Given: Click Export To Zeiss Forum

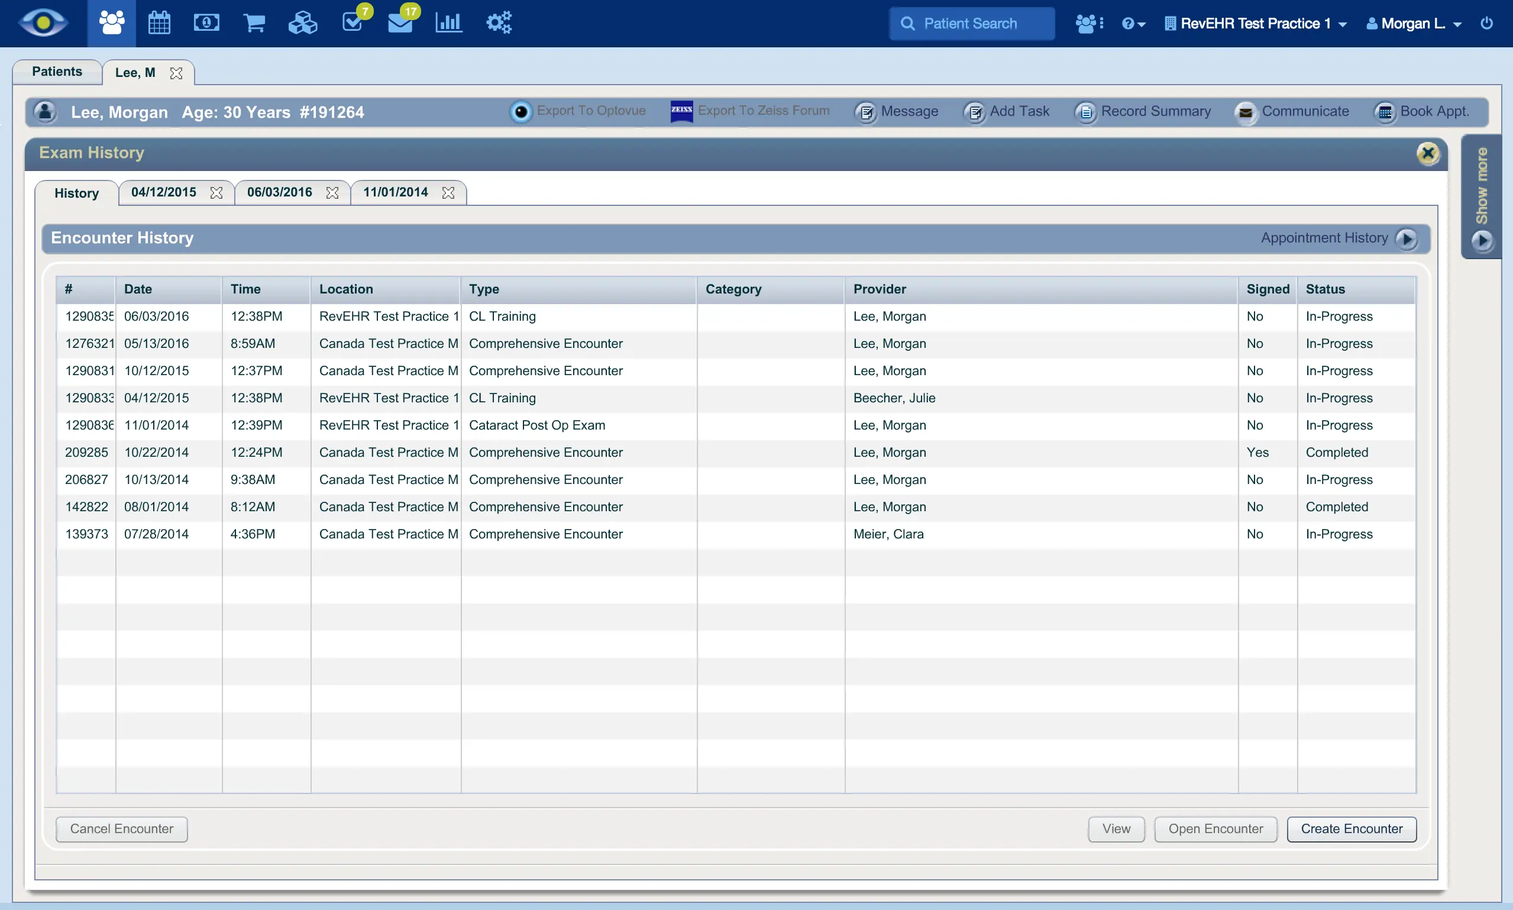Looking at the screenshot, I should (750, 112).
